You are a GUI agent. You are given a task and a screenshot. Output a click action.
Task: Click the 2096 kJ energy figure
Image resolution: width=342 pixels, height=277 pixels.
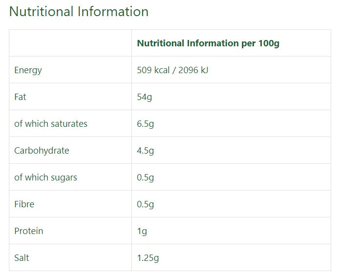tap(193, 70)
